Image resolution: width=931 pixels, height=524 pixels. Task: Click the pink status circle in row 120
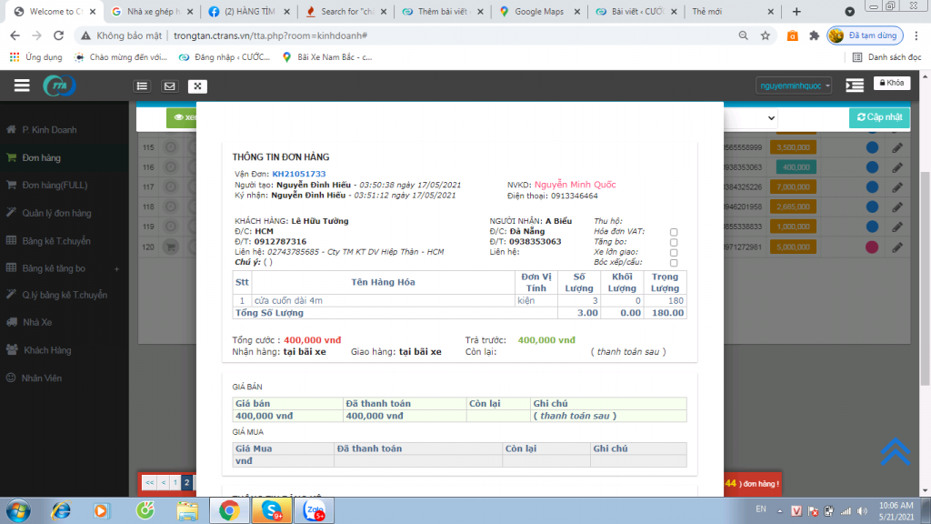[x=872, y=247]
